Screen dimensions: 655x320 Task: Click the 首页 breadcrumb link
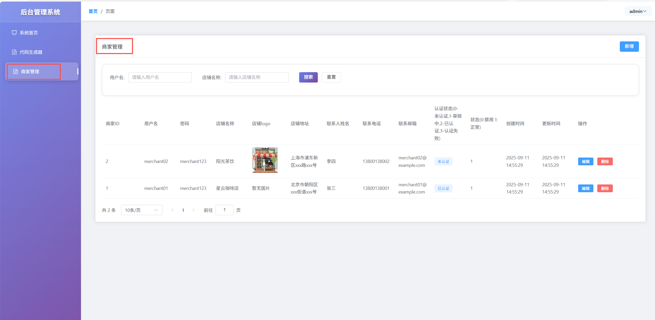pos(93,11)
